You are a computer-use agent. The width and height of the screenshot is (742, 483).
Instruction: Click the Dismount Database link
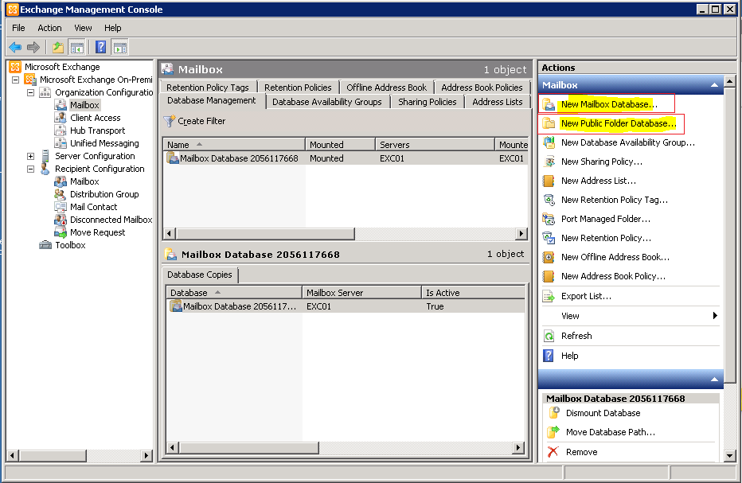603,413
